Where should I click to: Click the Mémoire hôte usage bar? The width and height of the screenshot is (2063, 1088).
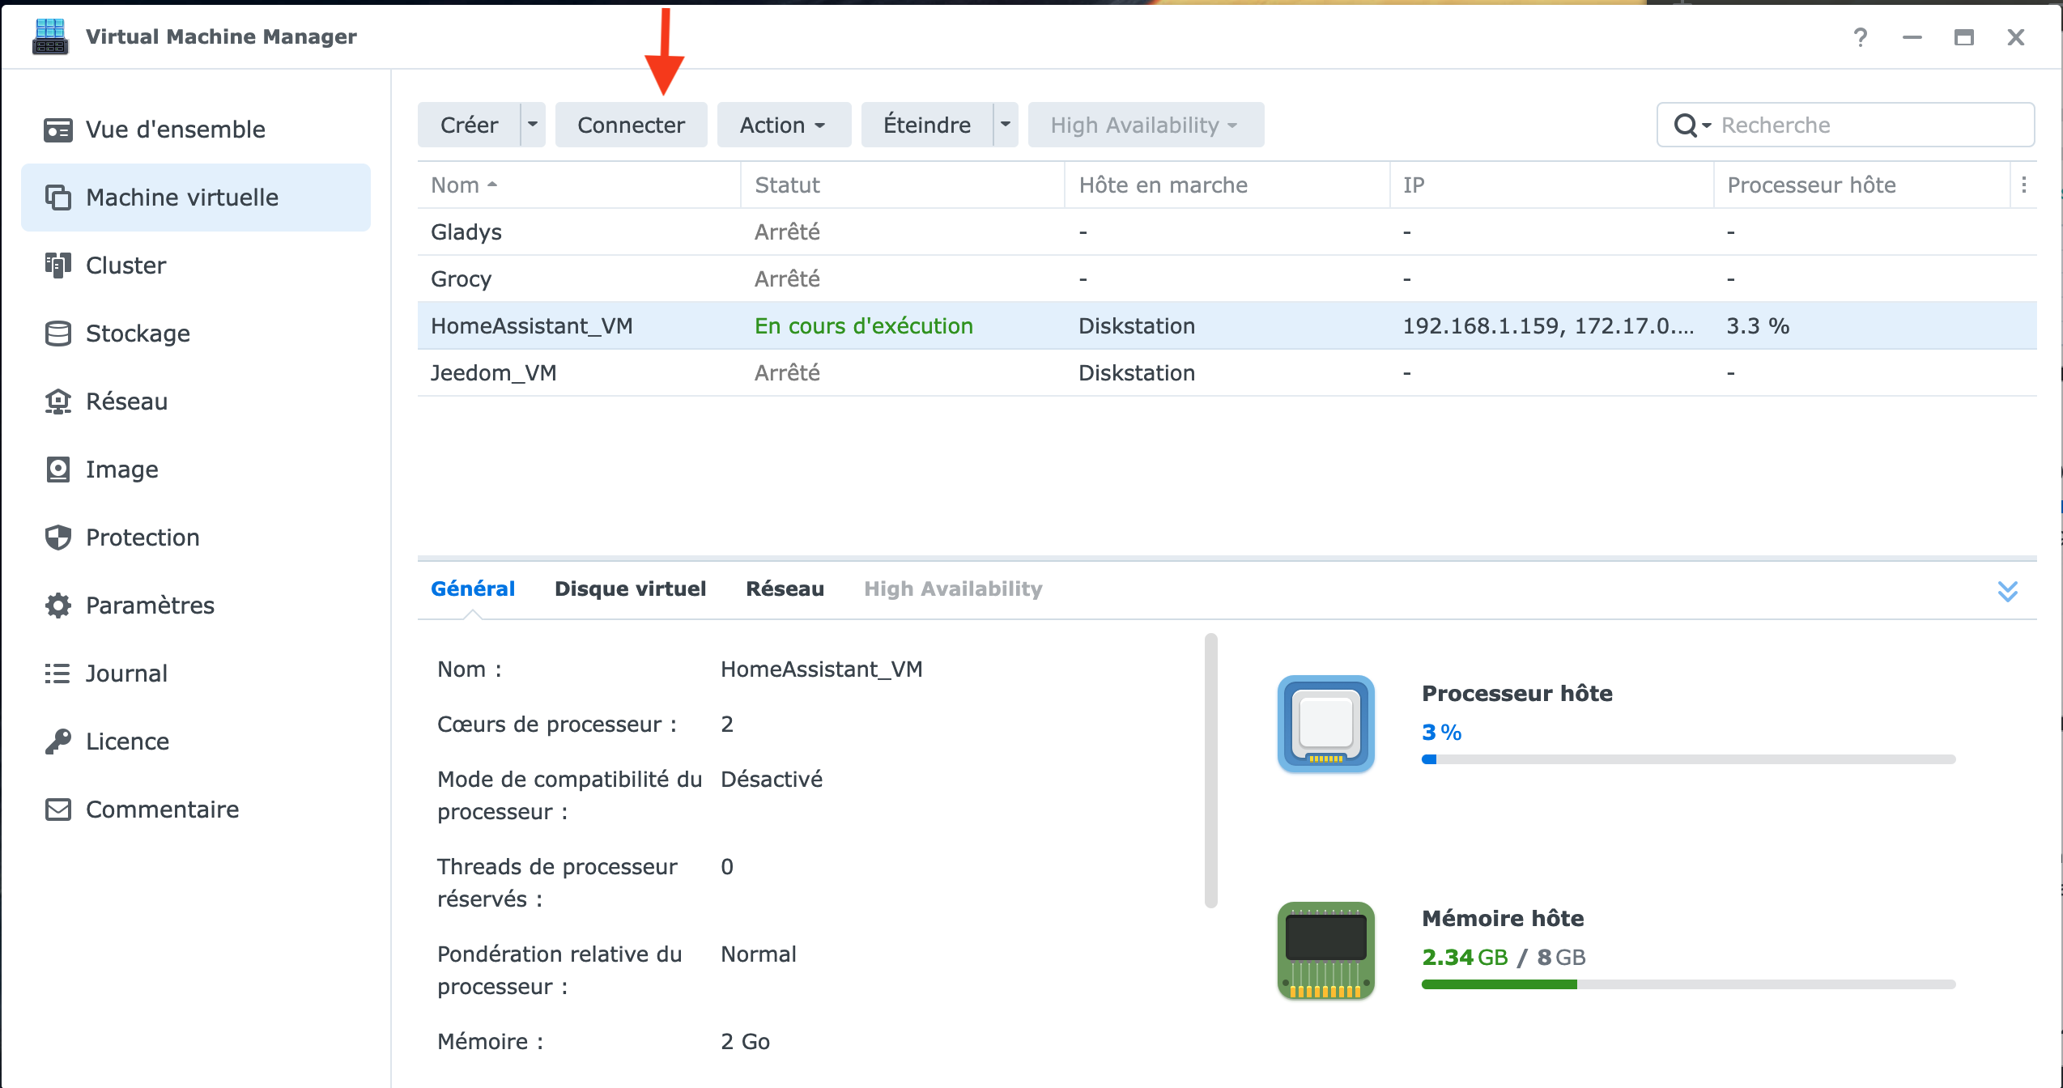click(1688, 984)
